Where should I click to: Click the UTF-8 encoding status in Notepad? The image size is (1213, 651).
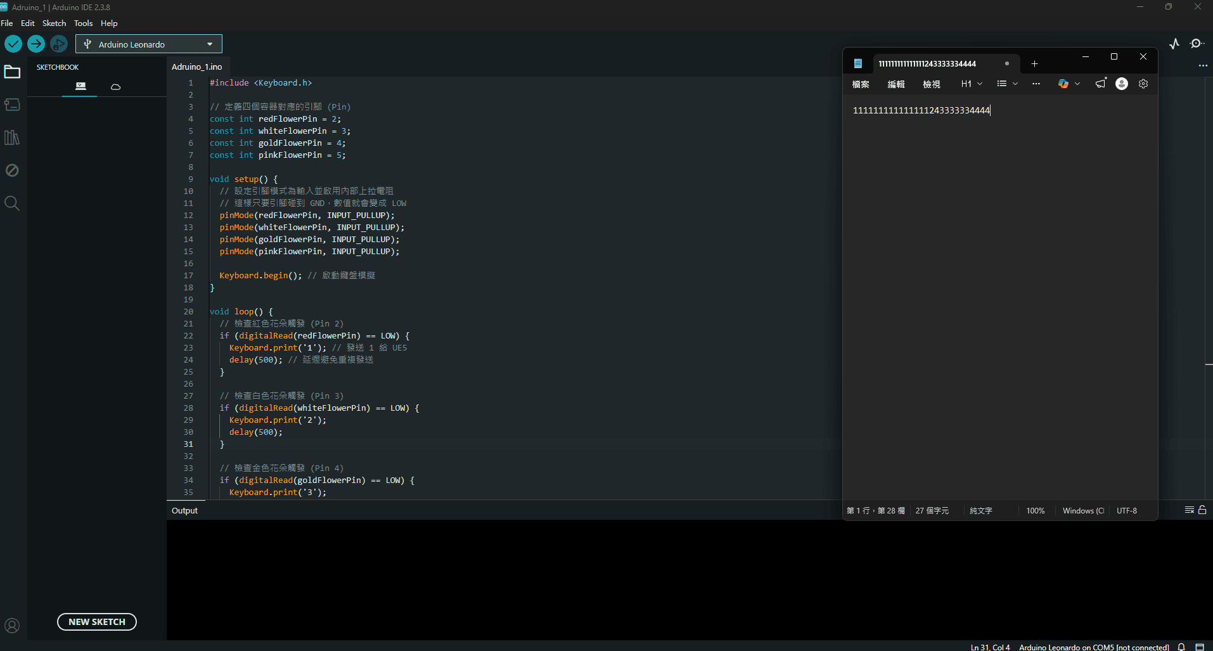1126,510
